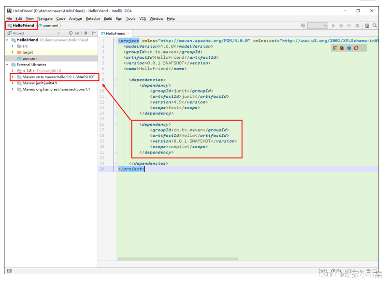The width and height of the screenshot is (388, 282).
Task: Open the Window menu
Action: click(157, 18)
